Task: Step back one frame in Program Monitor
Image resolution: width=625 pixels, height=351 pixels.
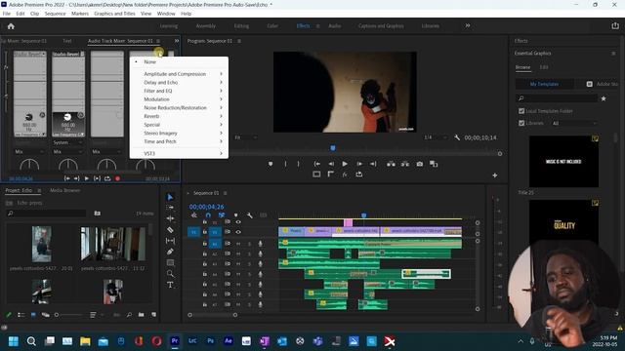Action: coord(331,164)
